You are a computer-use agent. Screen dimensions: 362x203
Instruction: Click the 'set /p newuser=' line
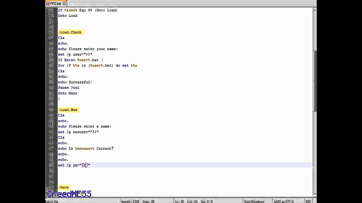pos(78,132)
